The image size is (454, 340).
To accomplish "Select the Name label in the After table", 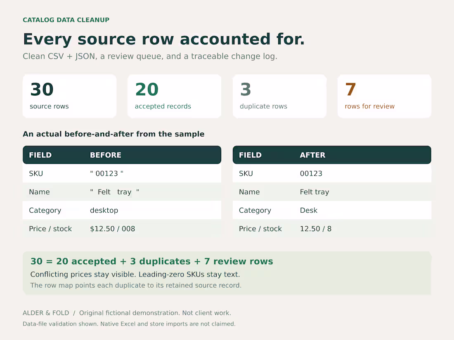I will point(249,192).
